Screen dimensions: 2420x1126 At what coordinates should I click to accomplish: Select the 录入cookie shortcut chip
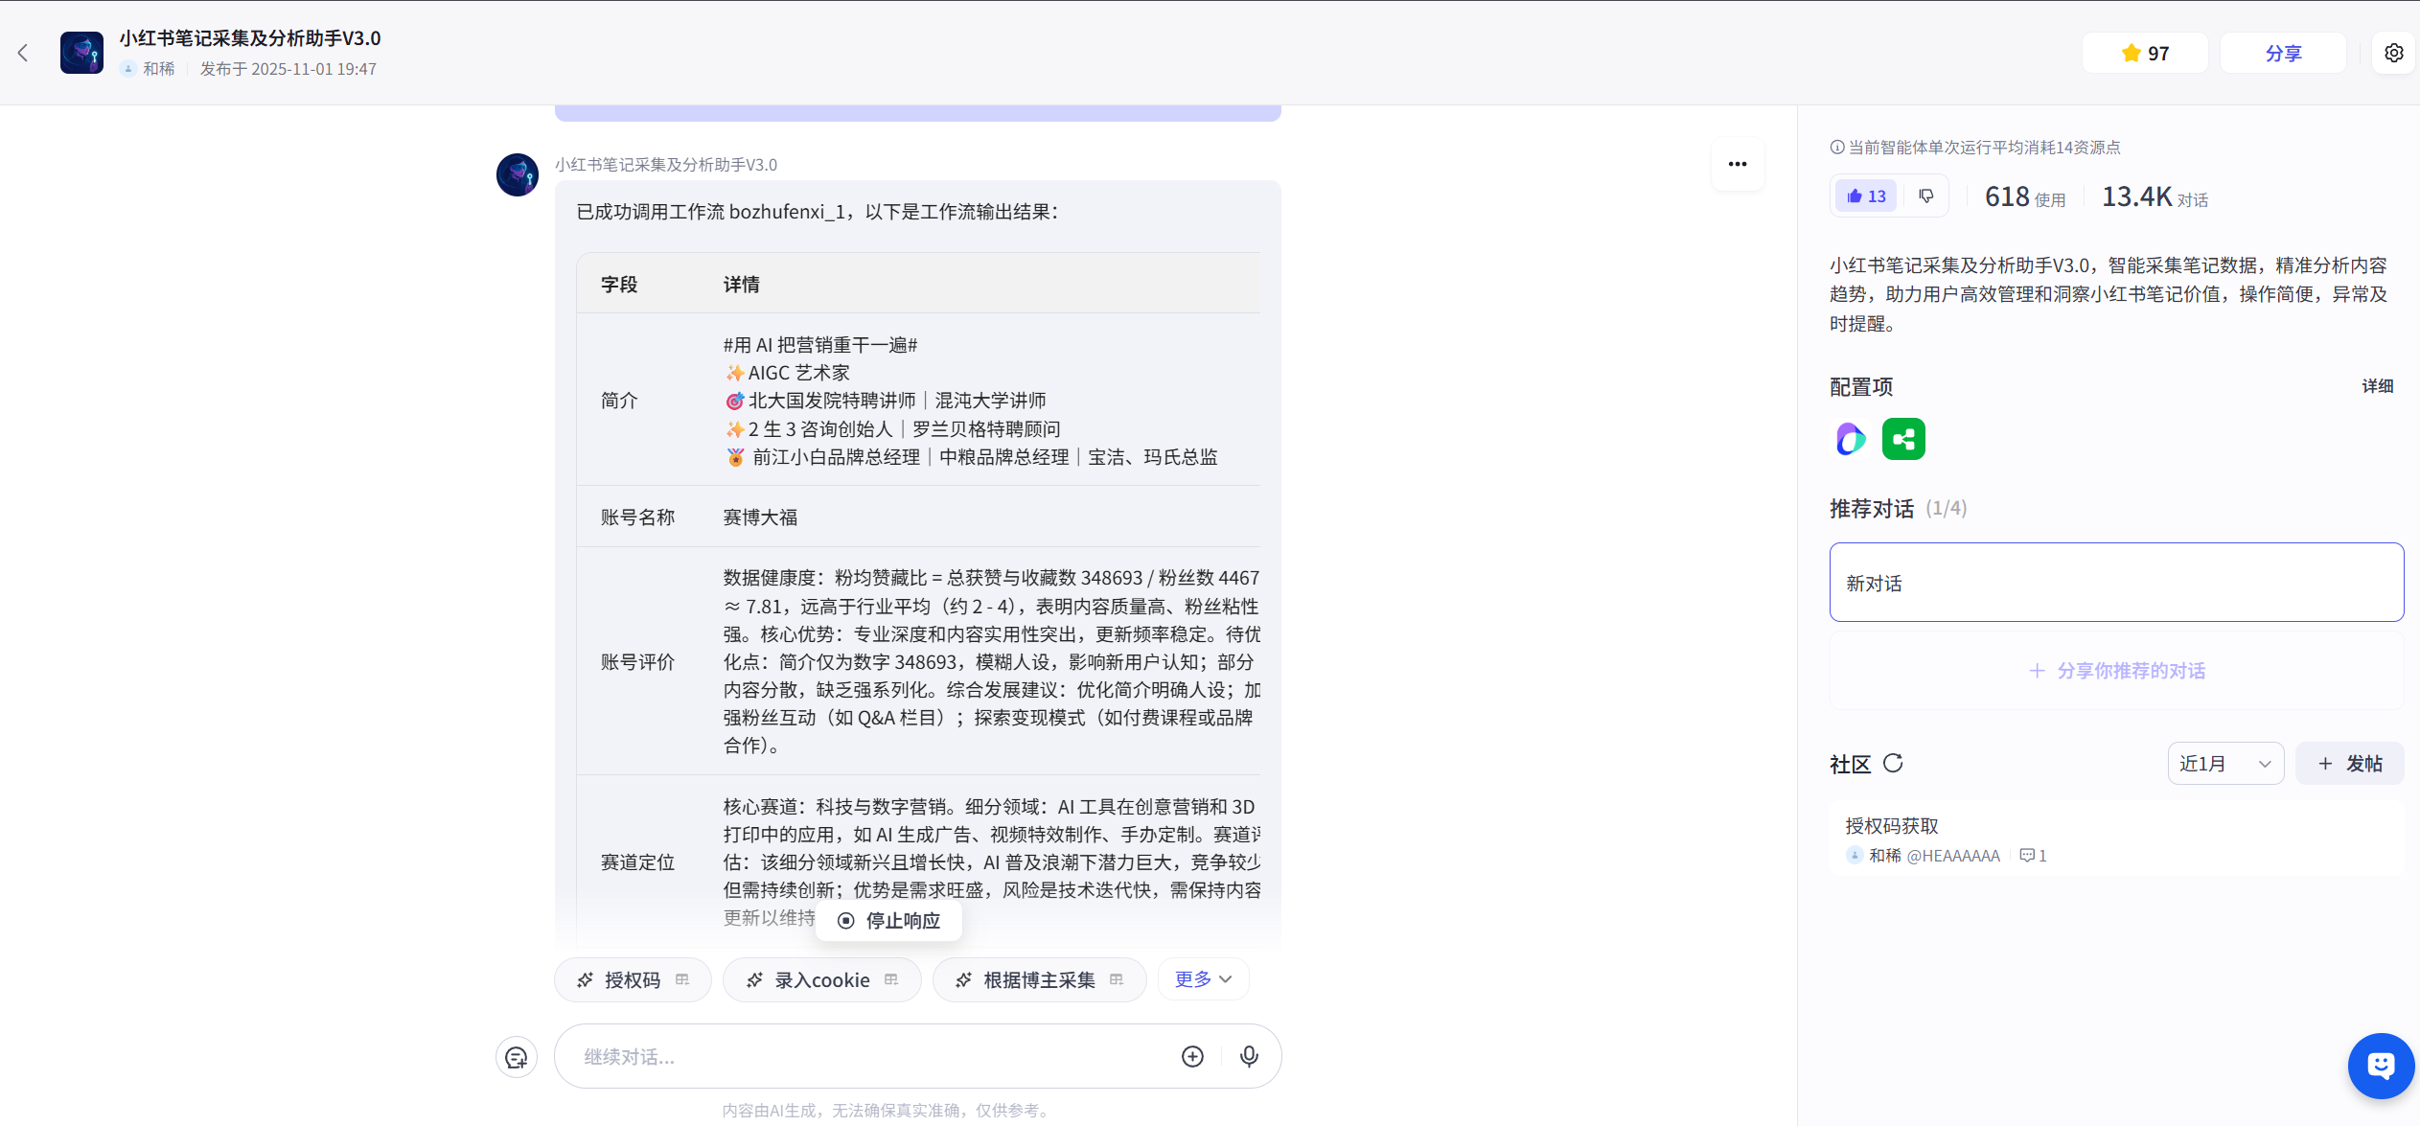(x=821, y=979)
